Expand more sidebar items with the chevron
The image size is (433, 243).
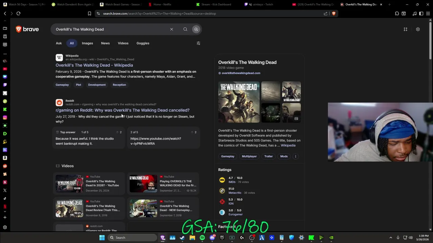5,212
